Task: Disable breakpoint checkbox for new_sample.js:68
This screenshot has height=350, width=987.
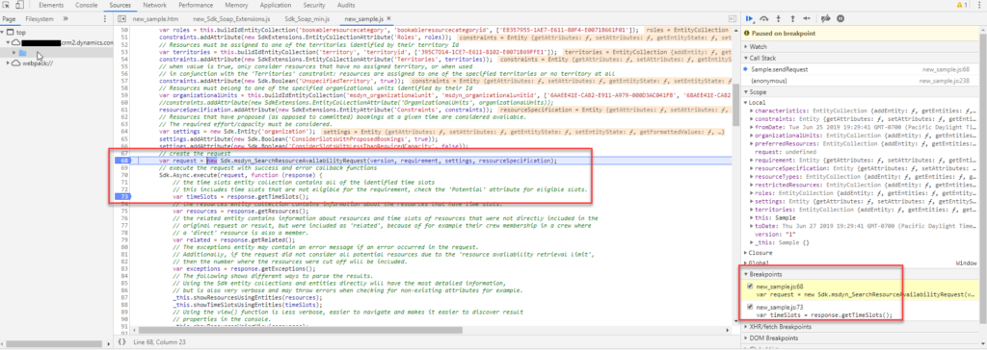Action: [749, 287]
